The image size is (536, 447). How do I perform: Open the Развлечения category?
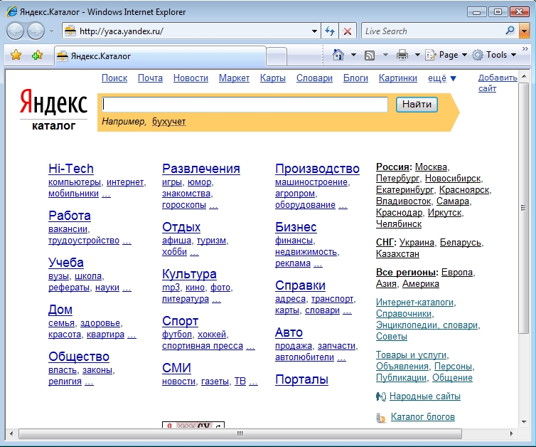201,169
